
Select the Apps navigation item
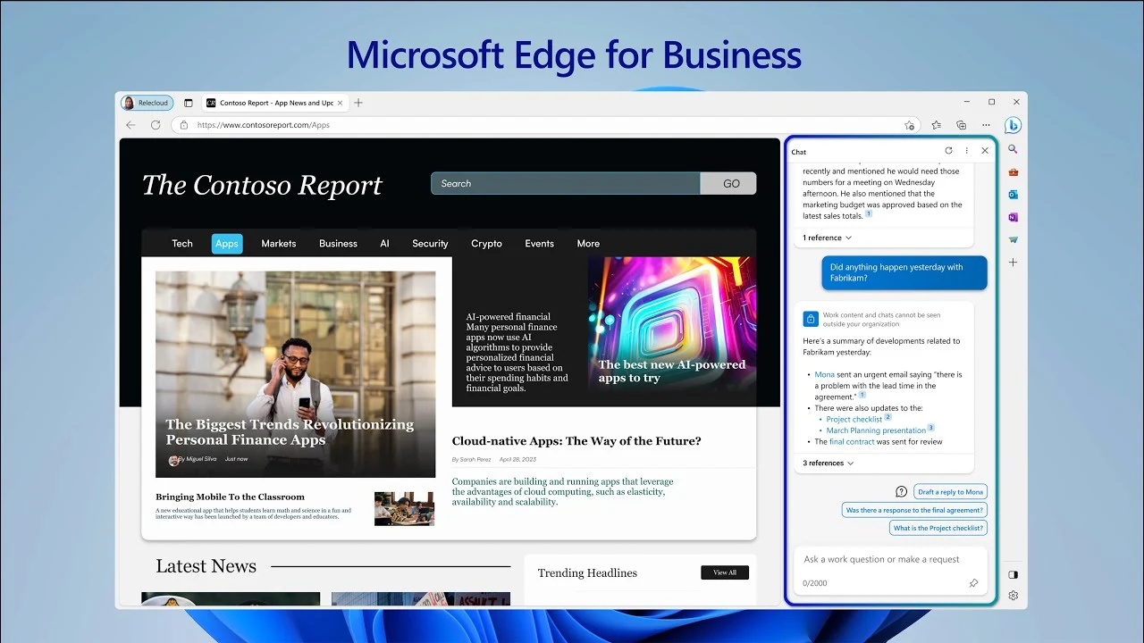(x=227, y=244)
